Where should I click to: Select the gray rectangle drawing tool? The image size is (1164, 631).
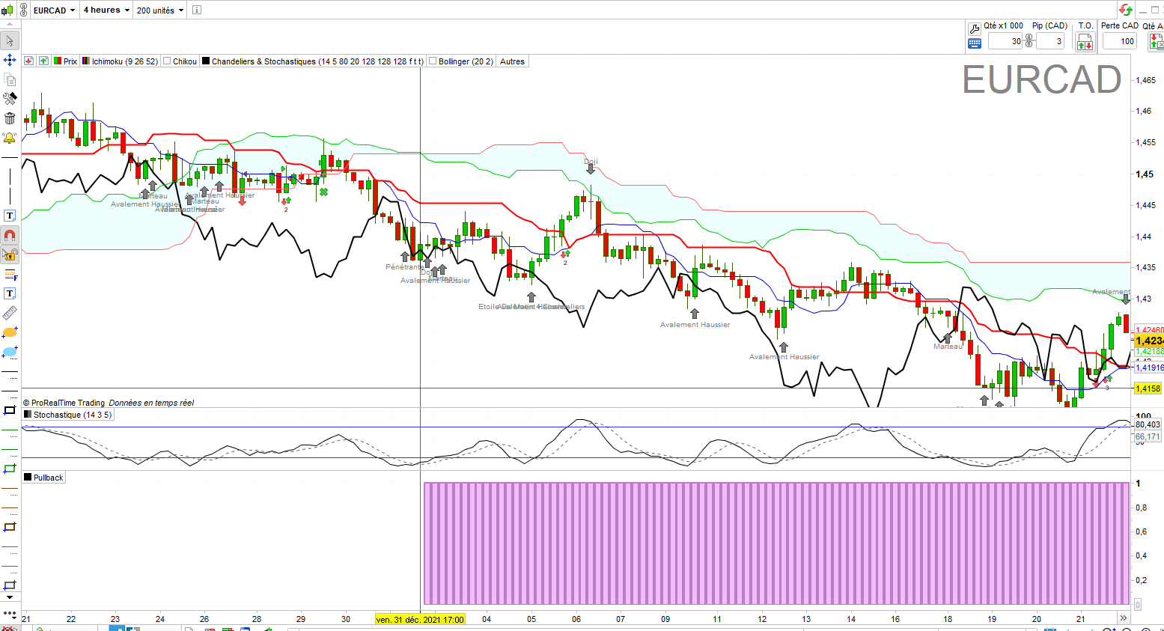[10, 585]
